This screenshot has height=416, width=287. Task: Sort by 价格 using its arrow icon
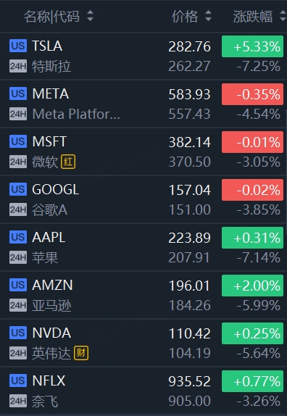tap(209, 16)
